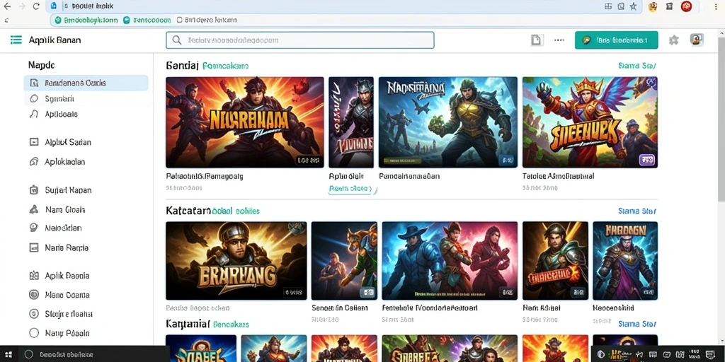Click the Mano Odama sidebar icon
Screen dimensions: 725x362
[x=34, y=295]
